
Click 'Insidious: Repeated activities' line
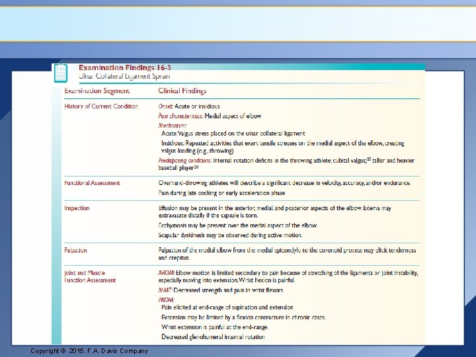coord(283,147)
